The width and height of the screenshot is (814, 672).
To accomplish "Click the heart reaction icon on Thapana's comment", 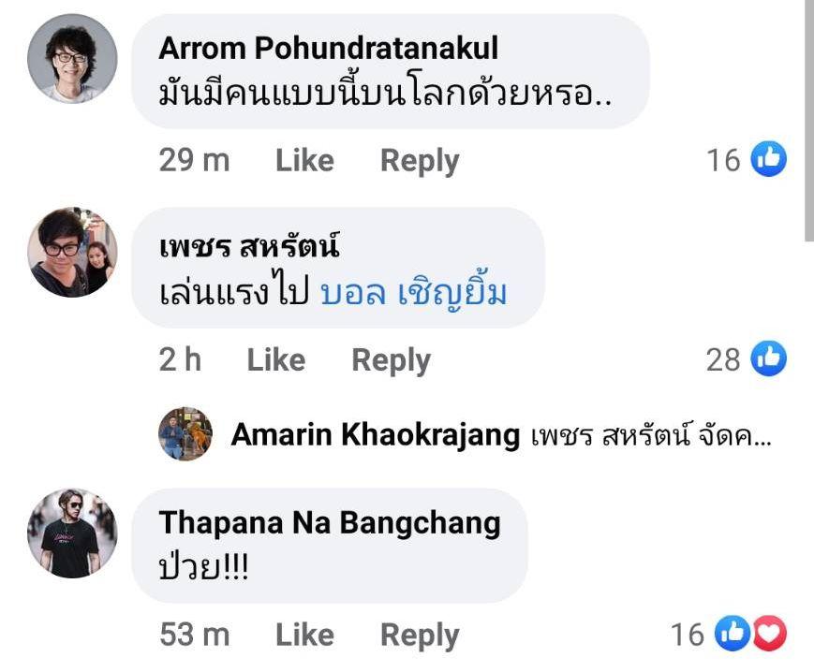I will coord(770,635).
